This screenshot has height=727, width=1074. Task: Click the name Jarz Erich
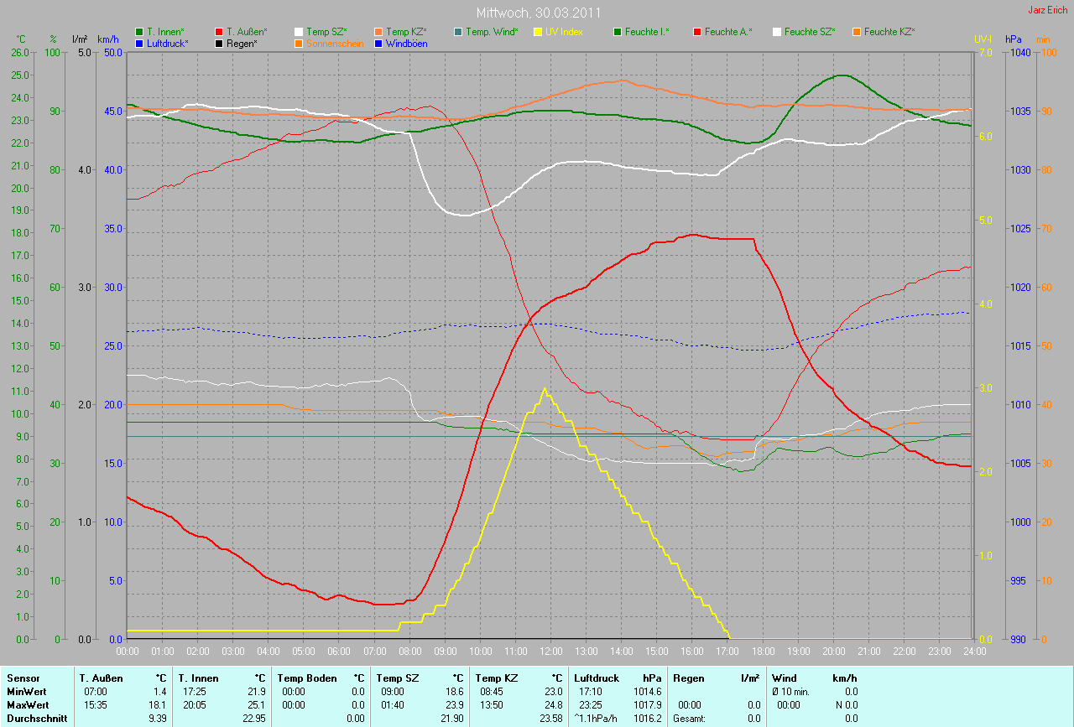coord(1048,10)
